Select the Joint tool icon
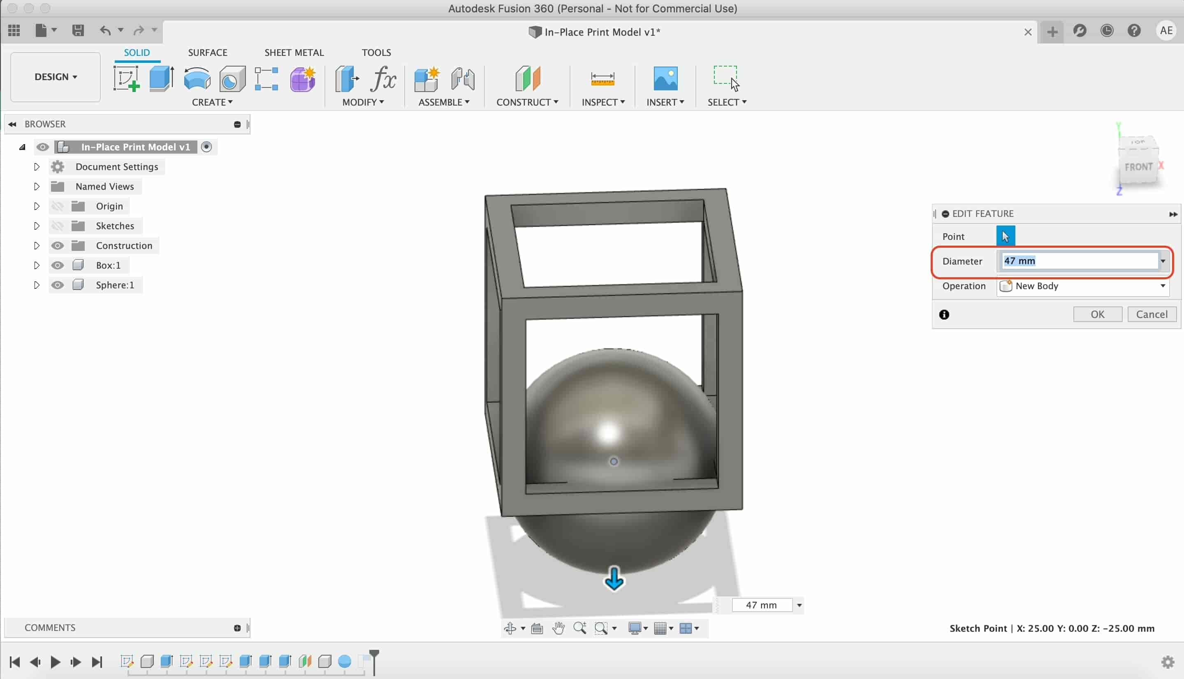This screenshot has height=679, width=1184. 463,78
